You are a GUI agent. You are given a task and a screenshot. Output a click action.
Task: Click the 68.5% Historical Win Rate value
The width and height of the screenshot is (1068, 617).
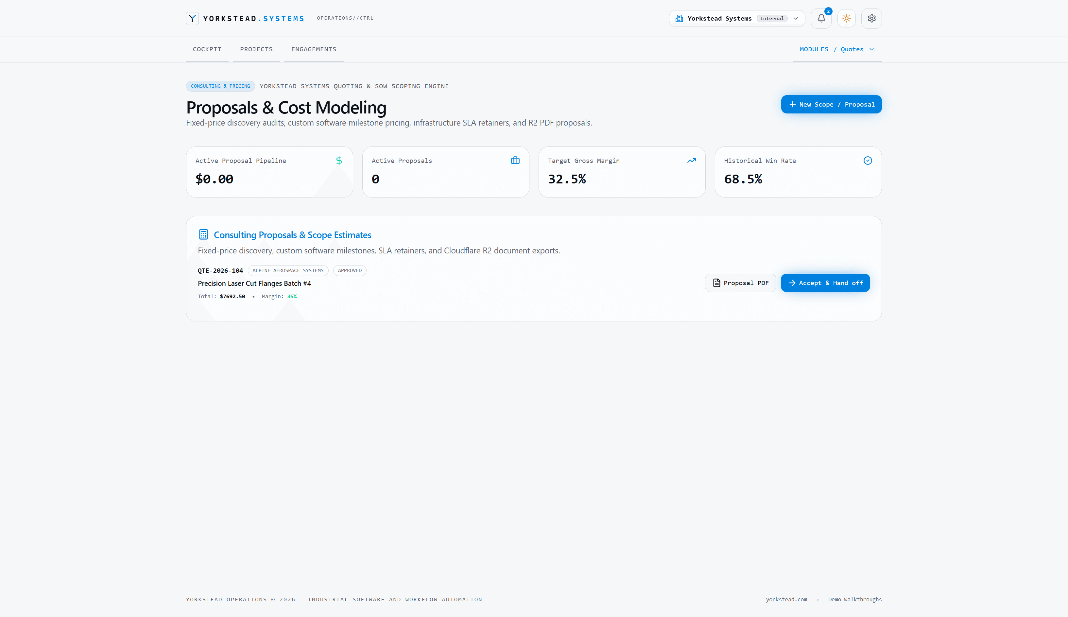(x=743, y=179)
